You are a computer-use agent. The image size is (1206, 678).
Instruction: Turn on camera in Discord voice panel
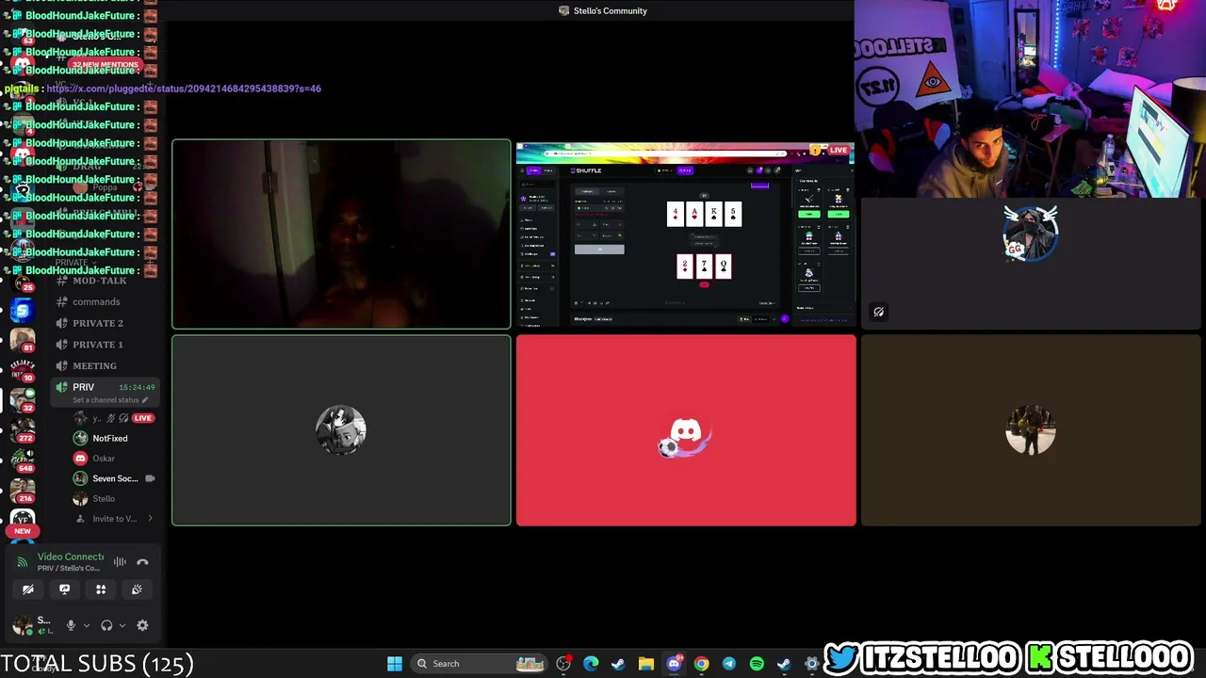[28, 589]
